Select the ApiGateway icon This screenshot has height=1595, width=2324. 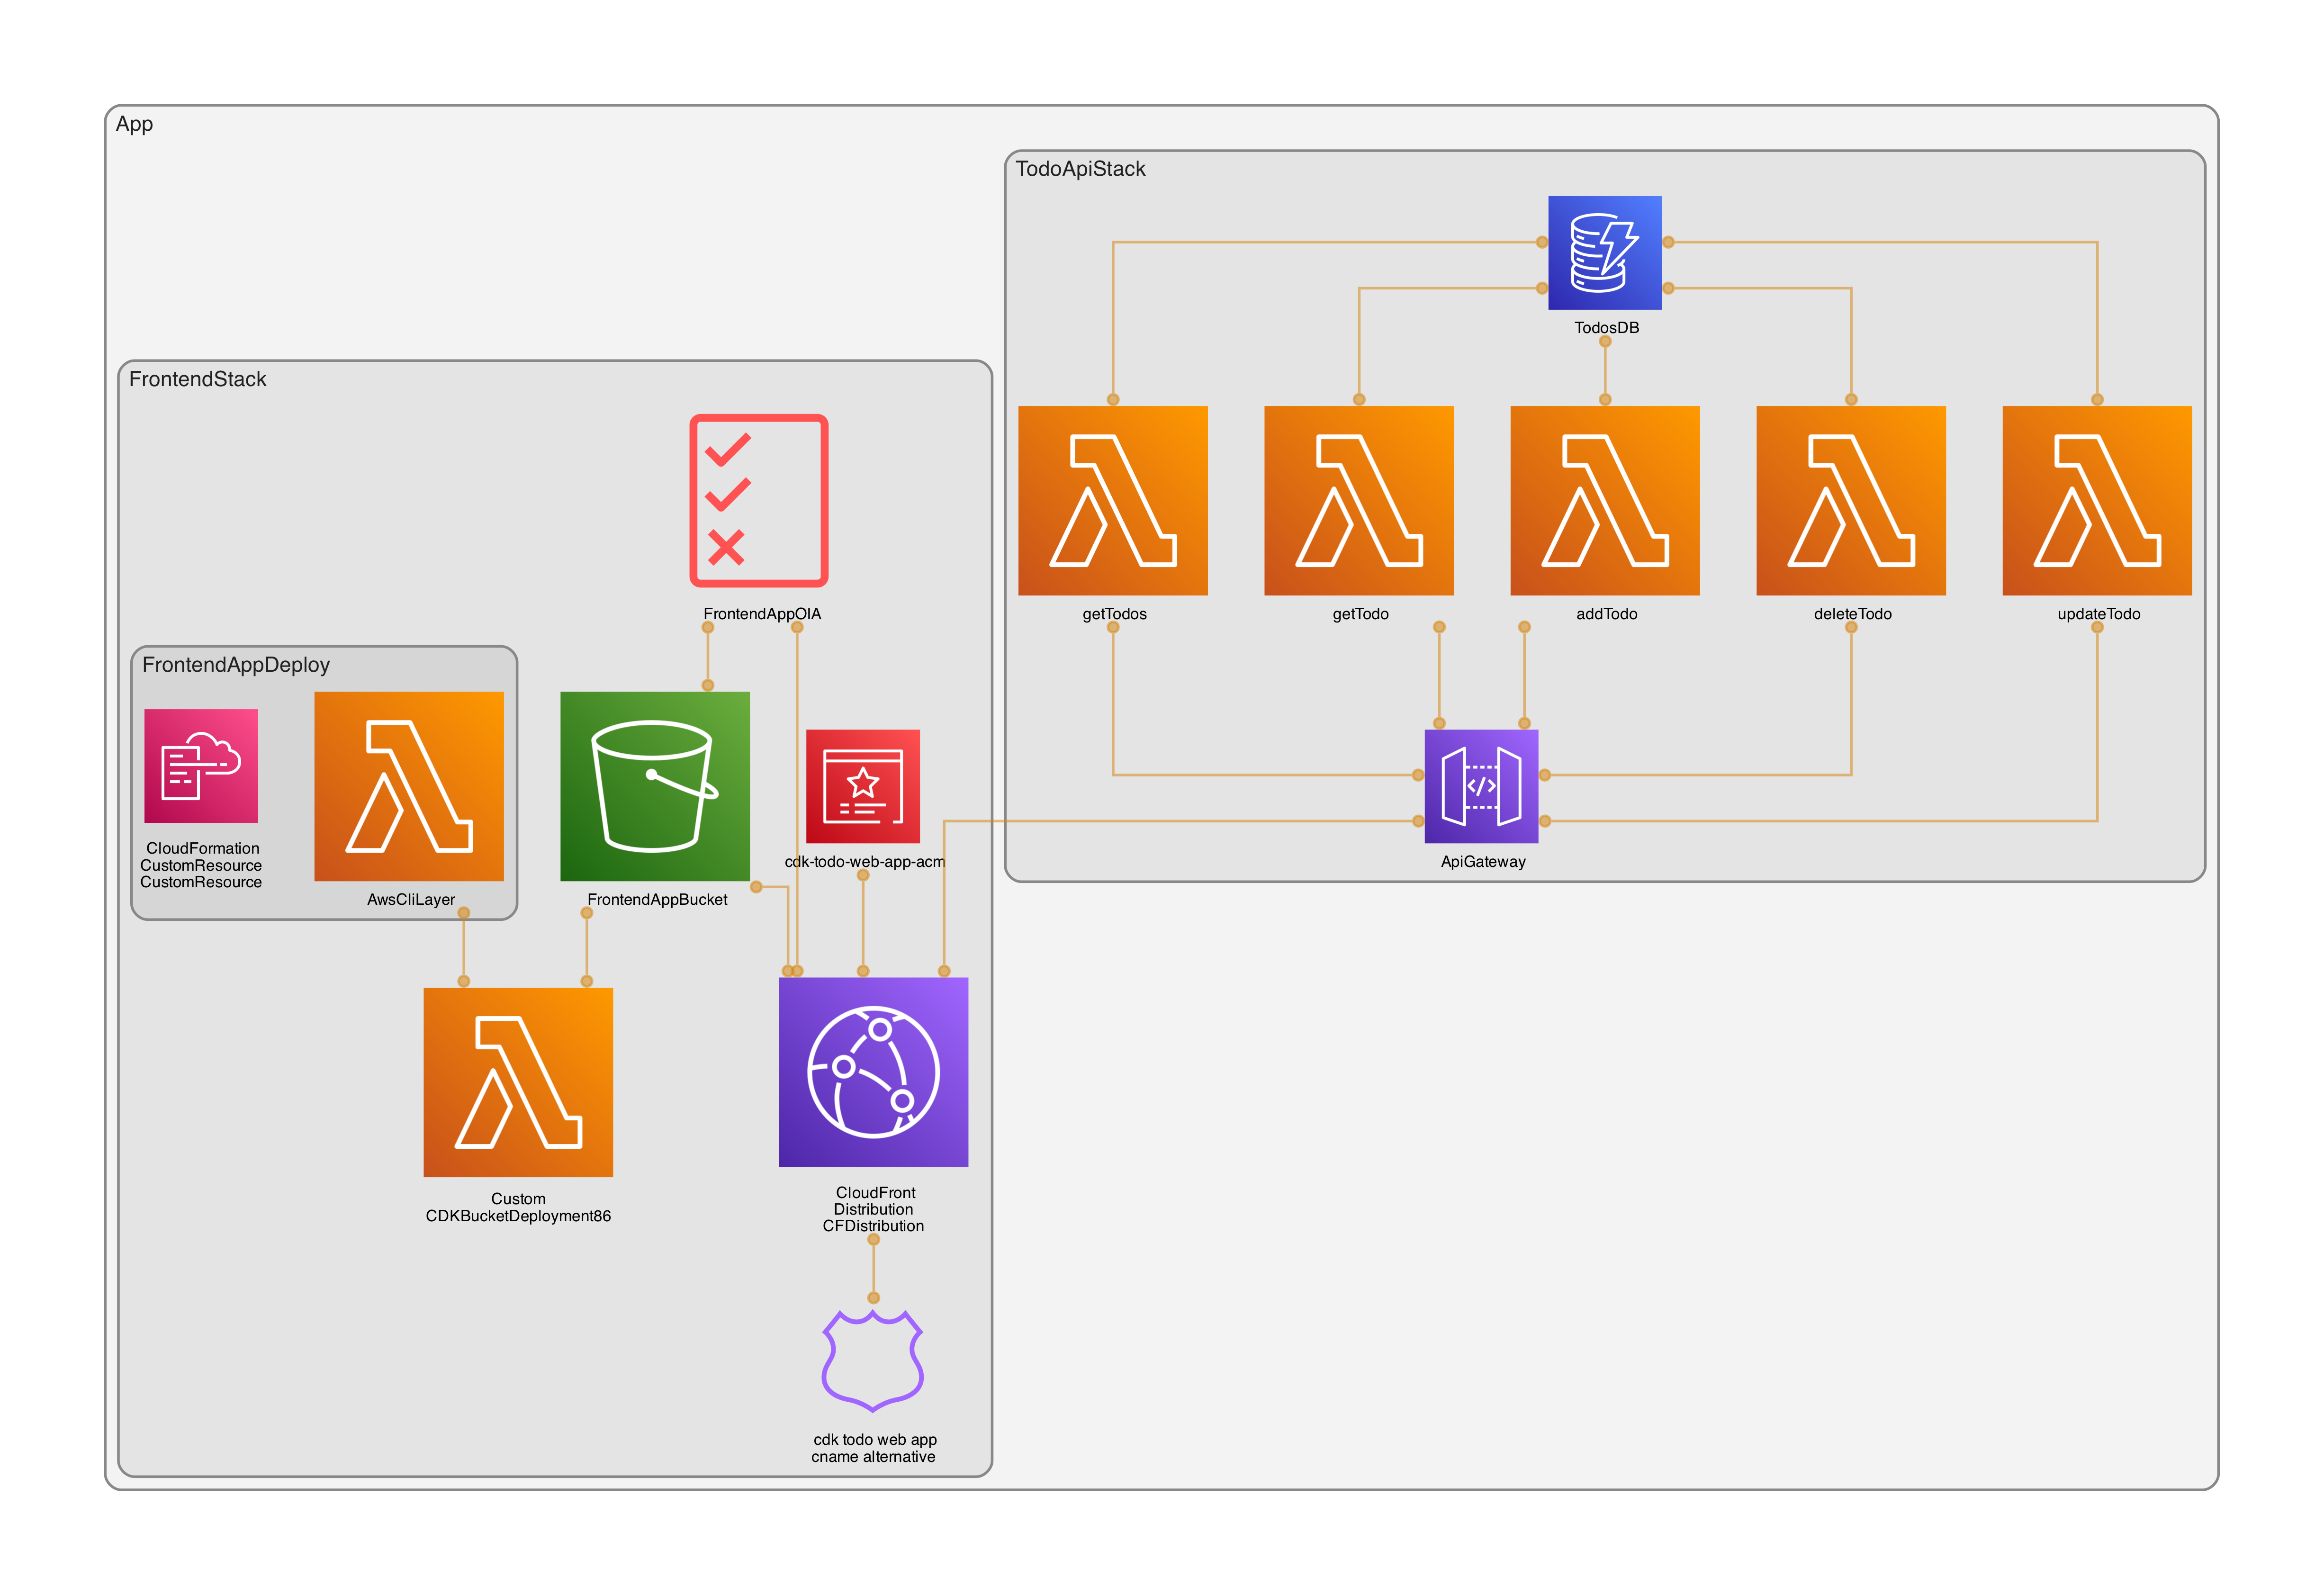tap(1481, 786)
